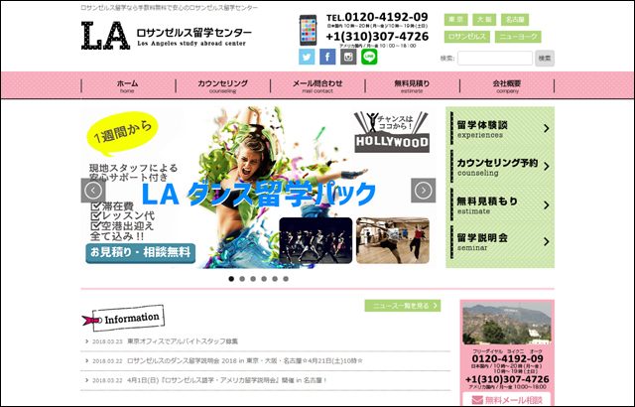This screenshot has width=635, height=407.
Task: Show previous slide with left arrow
Action: (x=93, y=191)
